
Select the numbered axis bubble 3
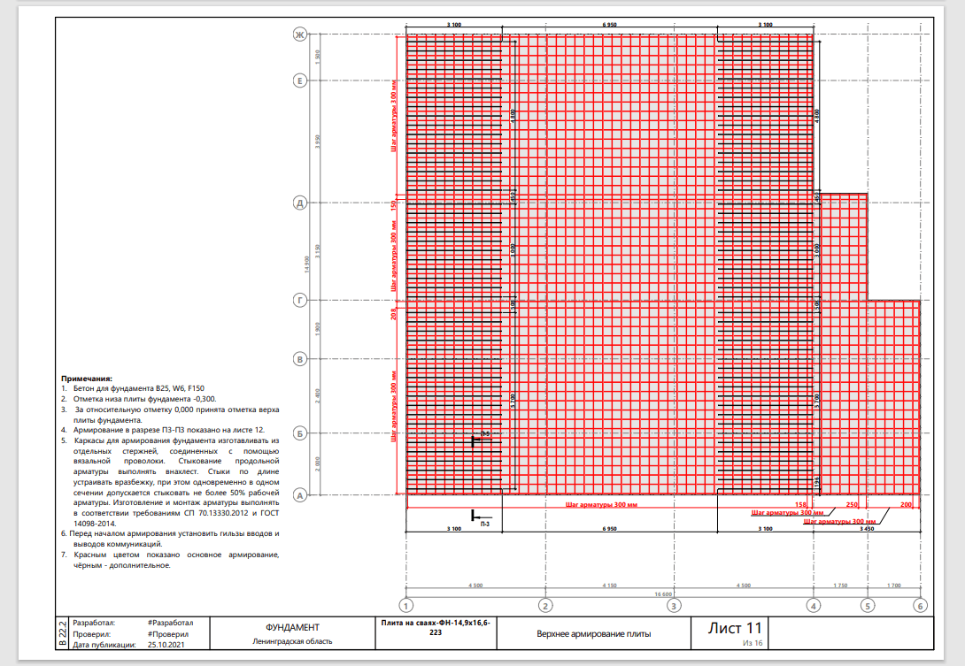click(674, 606)
